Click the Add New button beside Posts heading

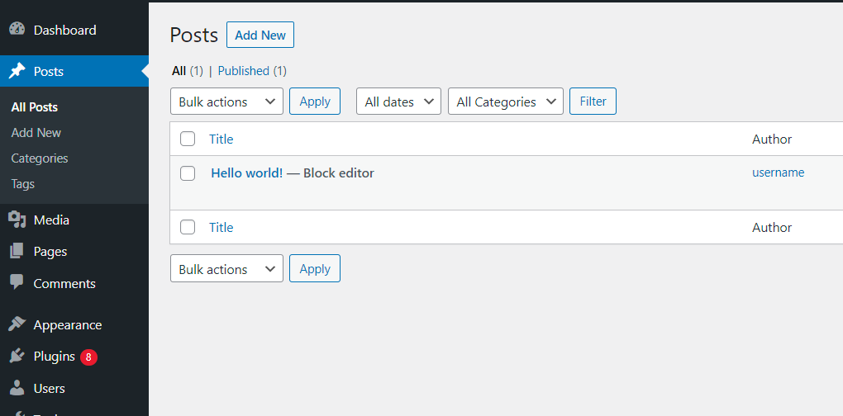(x=260, y=35)
